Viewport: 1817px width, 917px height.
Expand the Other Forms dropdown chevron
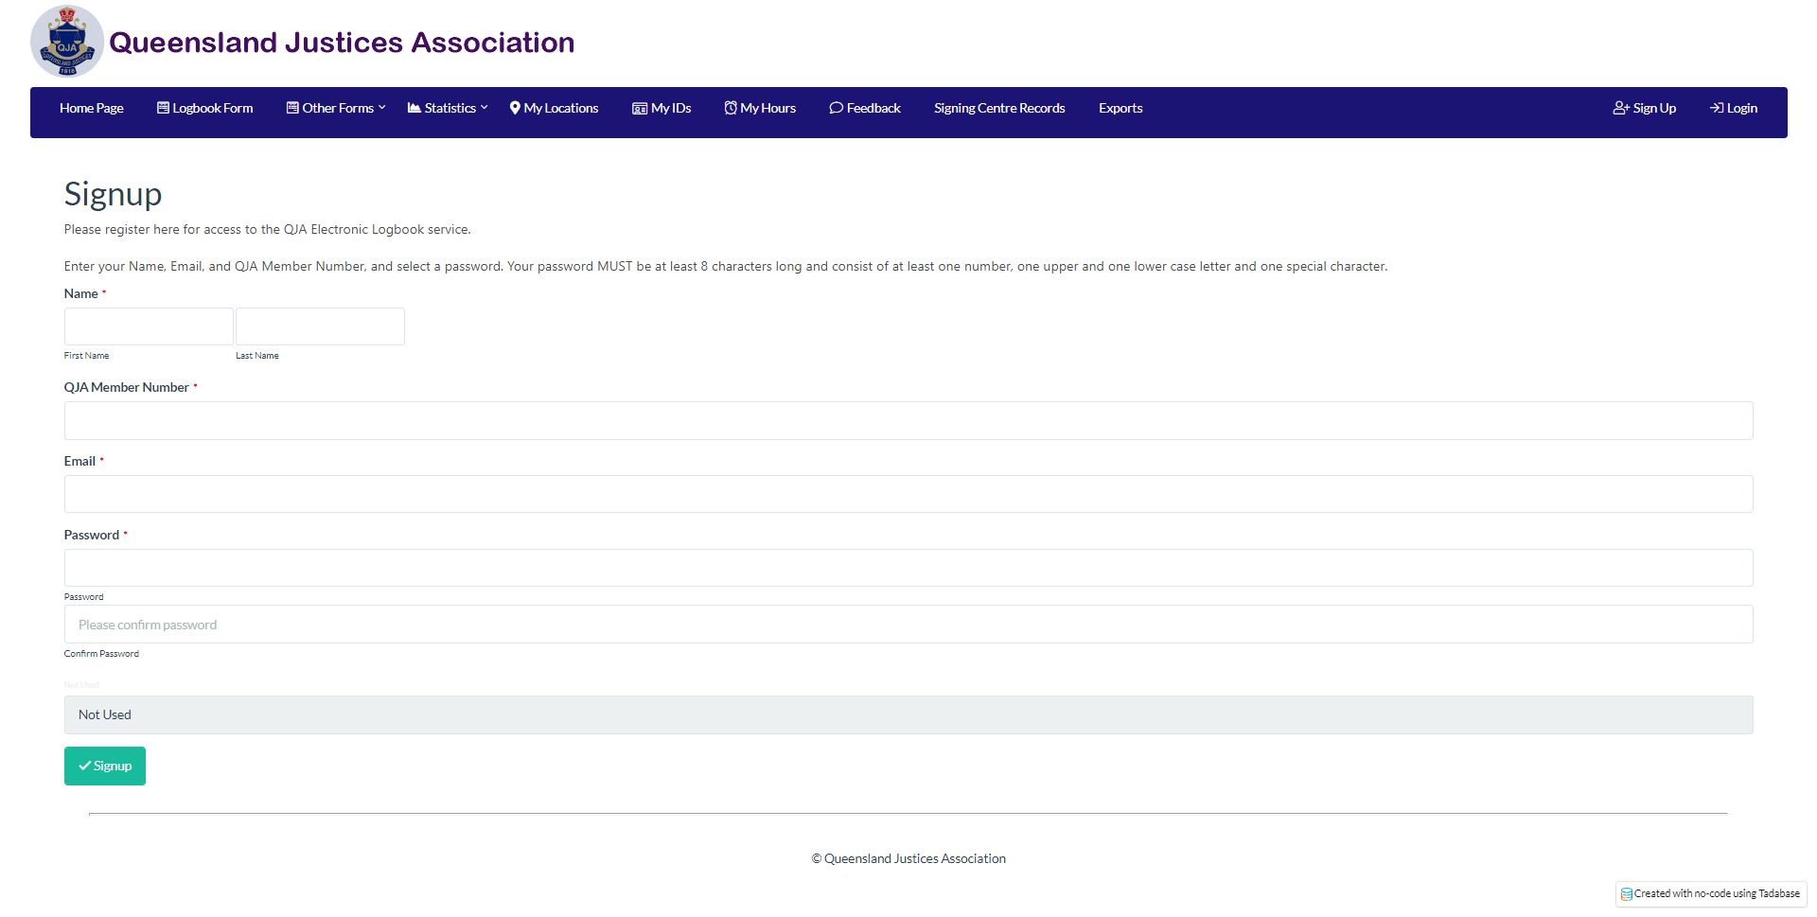(x=382, y=108)
